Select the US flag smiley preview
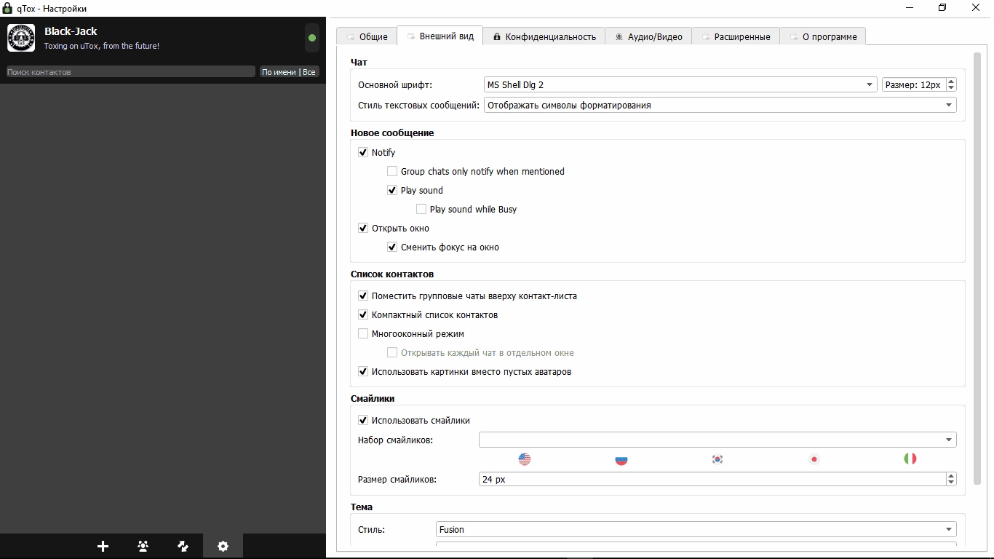 point(525,459)
